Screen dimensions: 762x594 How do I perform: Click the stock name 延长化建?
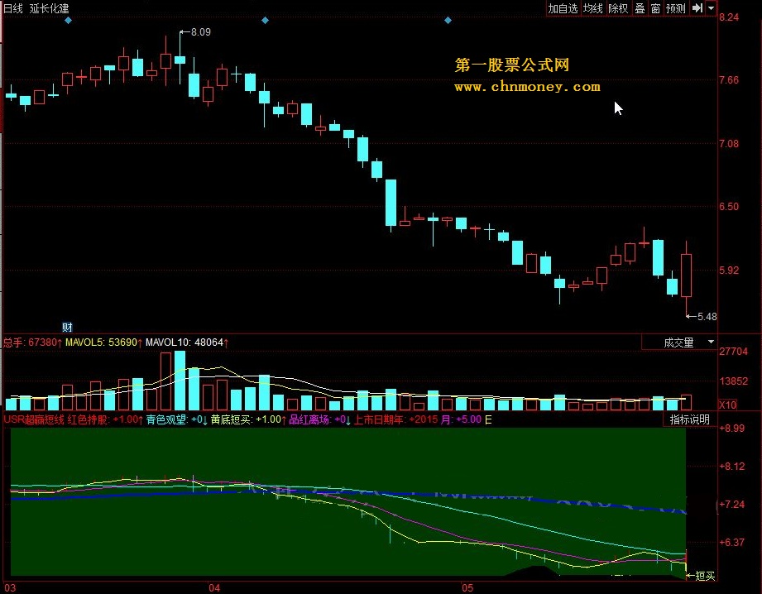(49, 8)
